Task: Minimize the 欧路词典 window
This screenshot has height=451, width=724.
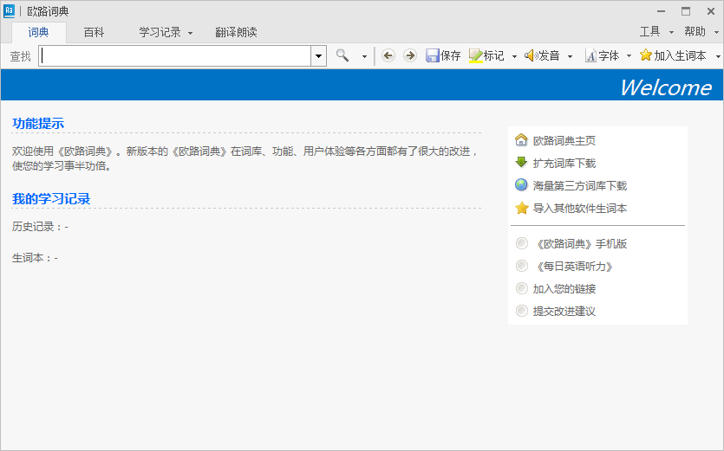Action: pyautogui.click(x=662, y=11)
